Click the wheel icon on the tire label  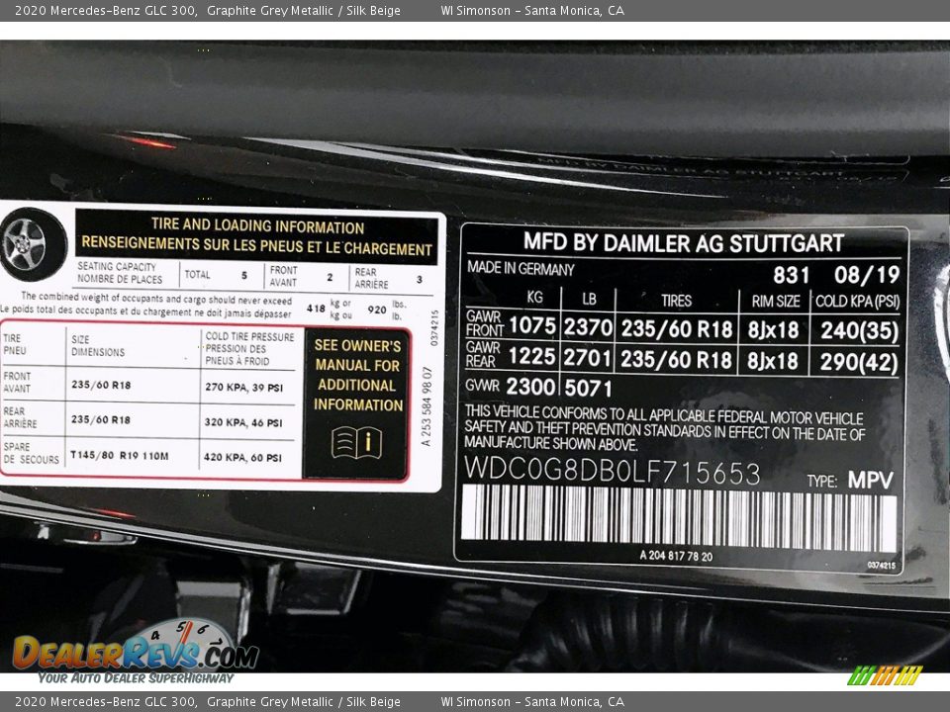[27, 243]
